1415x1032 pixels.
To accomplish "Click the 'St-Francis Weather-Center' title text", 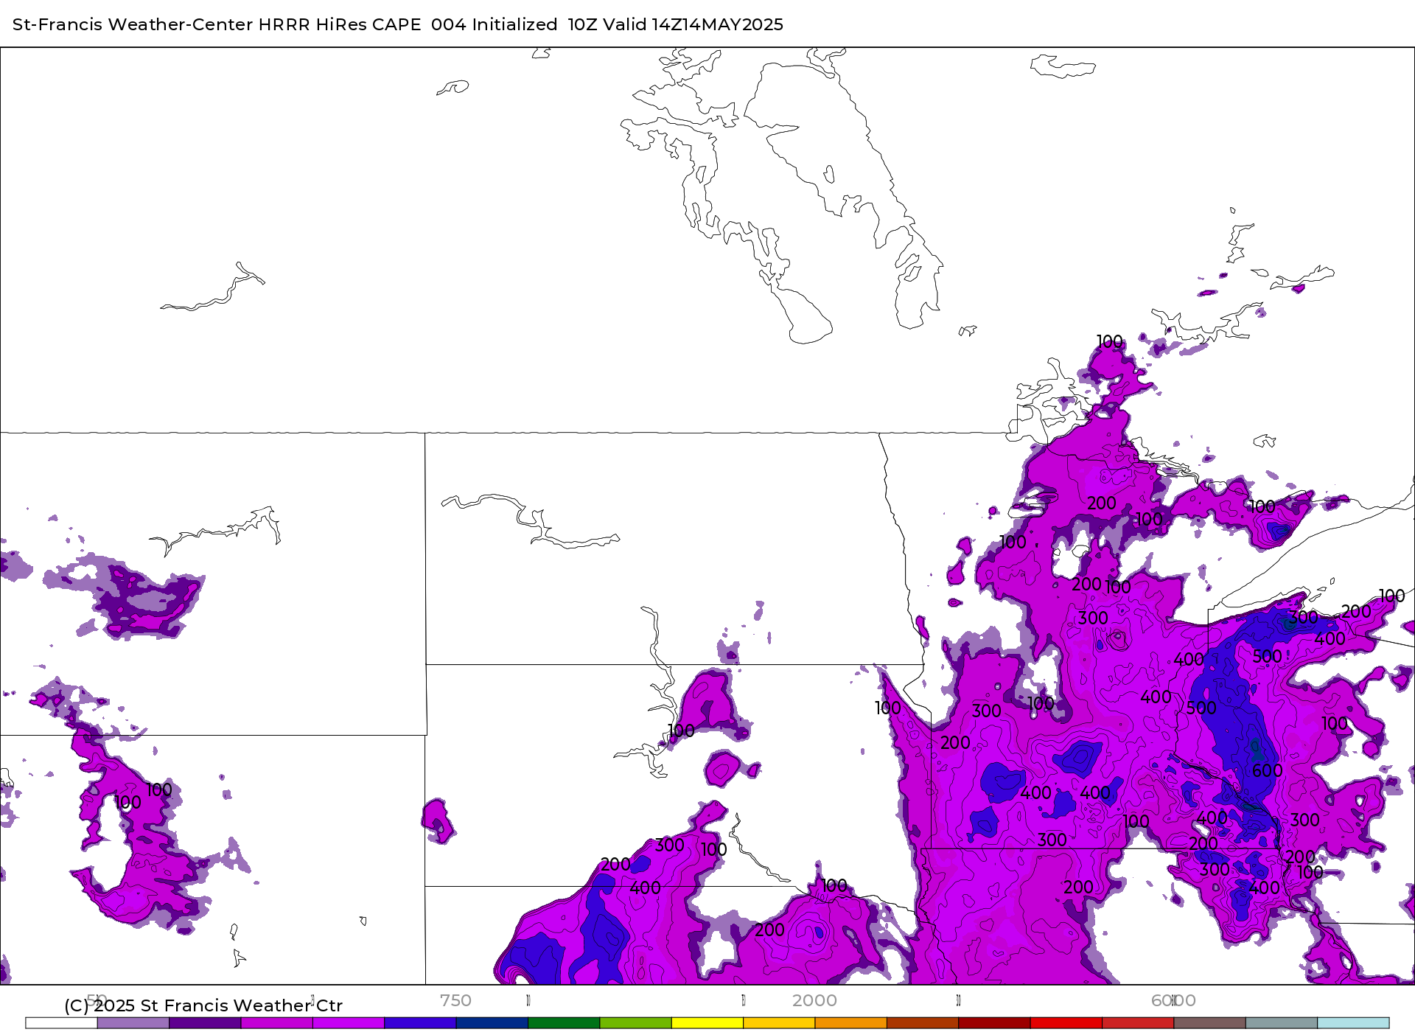I will 133,24.
